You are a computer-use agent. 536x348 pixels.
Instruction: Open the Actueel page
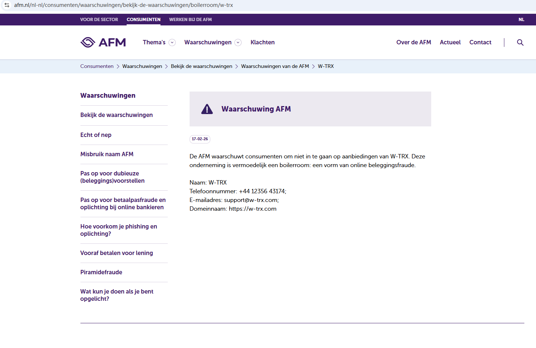[450, 43]
